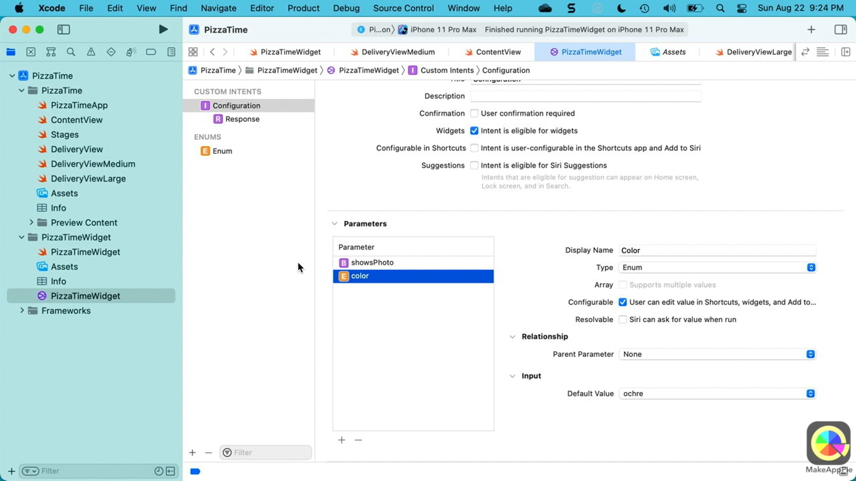Remove the selected parameter with minus
The height and width of the screenshot is (481, 856).
[358, 440]
